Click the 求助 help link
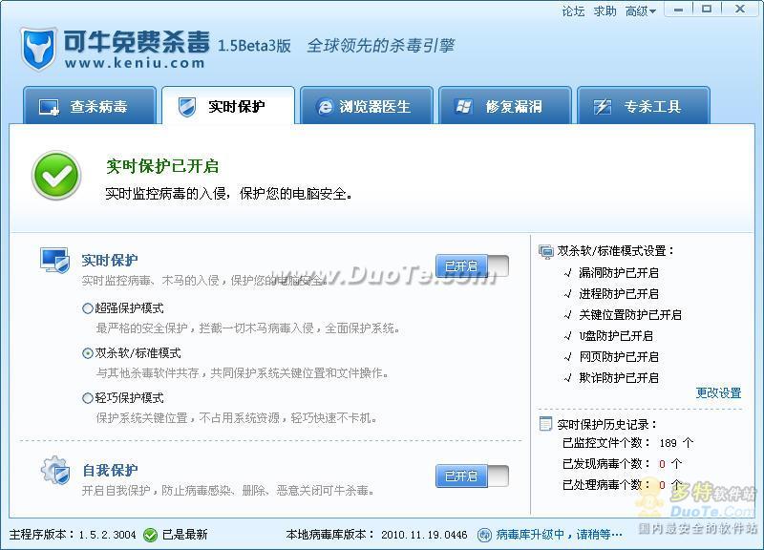The width and height of the screenshot is (764, 550). (605, 11)
